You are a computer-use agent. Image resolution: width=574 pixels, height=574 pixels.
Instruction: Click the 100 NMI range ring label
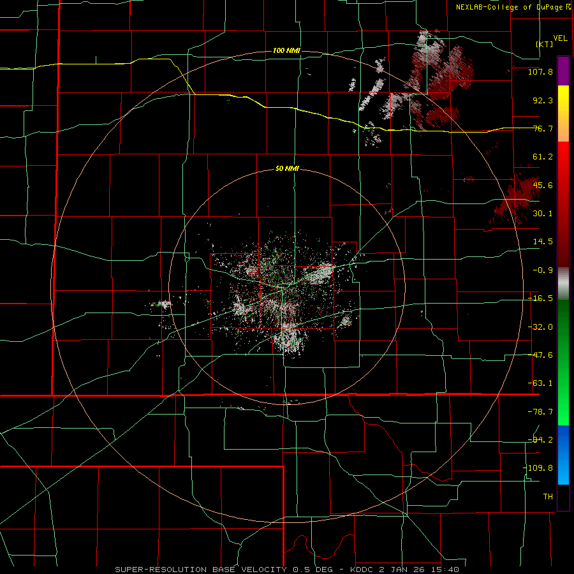click(x=286, y=50)
